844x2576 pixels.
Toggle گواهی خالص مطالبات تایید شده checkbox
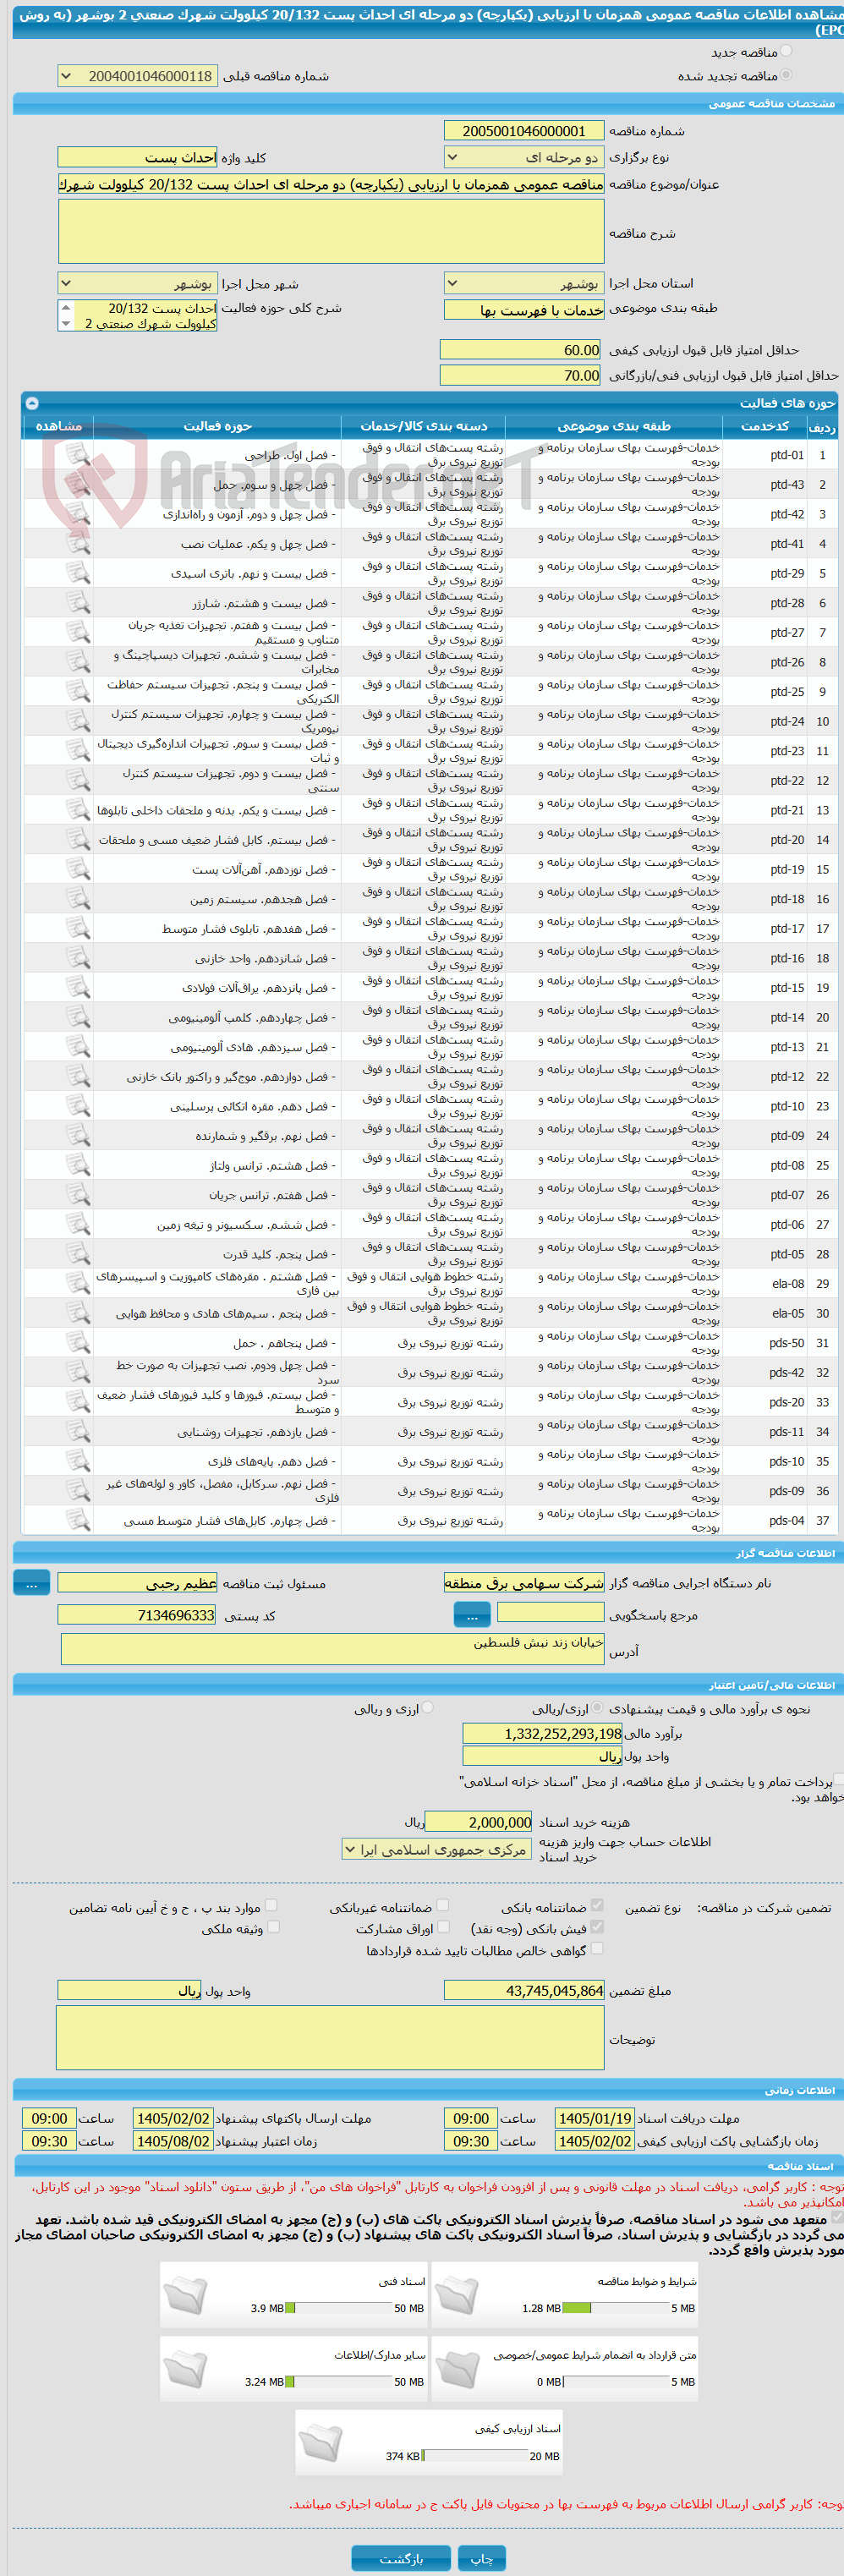[597, 1947]
